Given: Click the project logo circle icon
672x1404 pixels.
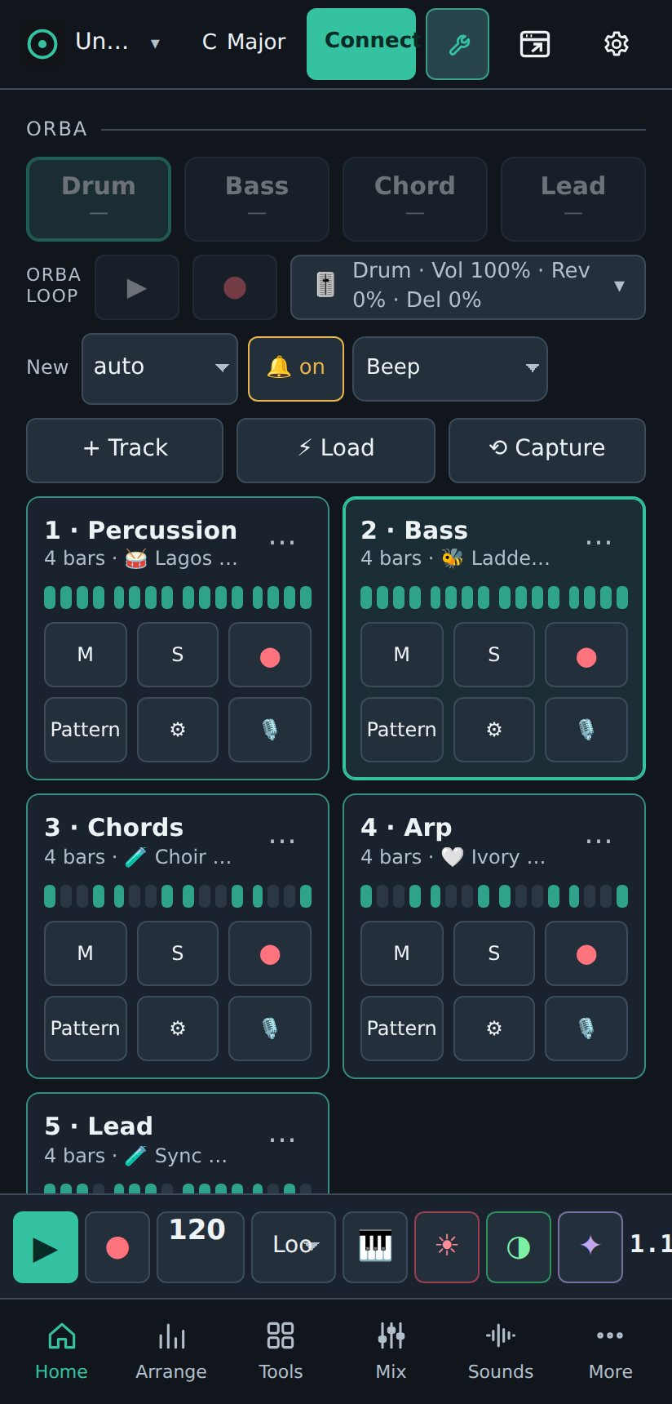Looking at the screenshot, I should 42,43.
